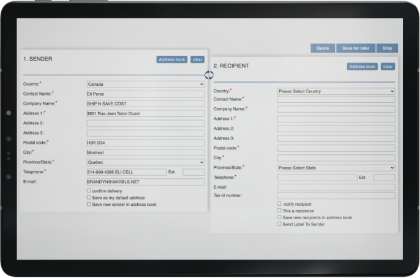Image resolution: width=420 pixels, height=278 pixels.
Task: Expand recipient Please Select State dropdown
Action: [336, 168]
